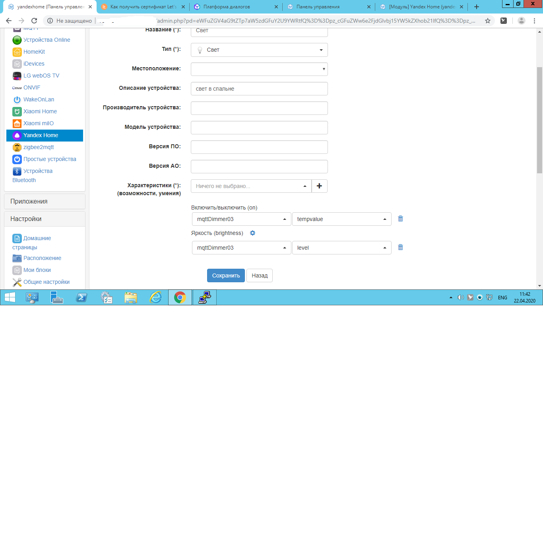Open the level property dropdown
This screenshot has height=547, width=543.
[x=341, y=248]
